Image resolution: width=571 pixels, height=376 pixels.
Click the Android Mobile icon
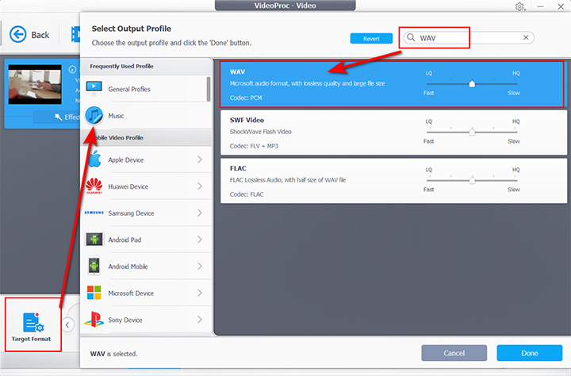94,266
